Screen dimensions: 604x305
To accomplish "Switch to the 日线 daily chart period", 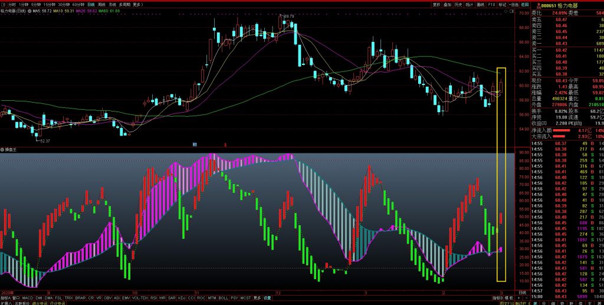I will (91, 4).
